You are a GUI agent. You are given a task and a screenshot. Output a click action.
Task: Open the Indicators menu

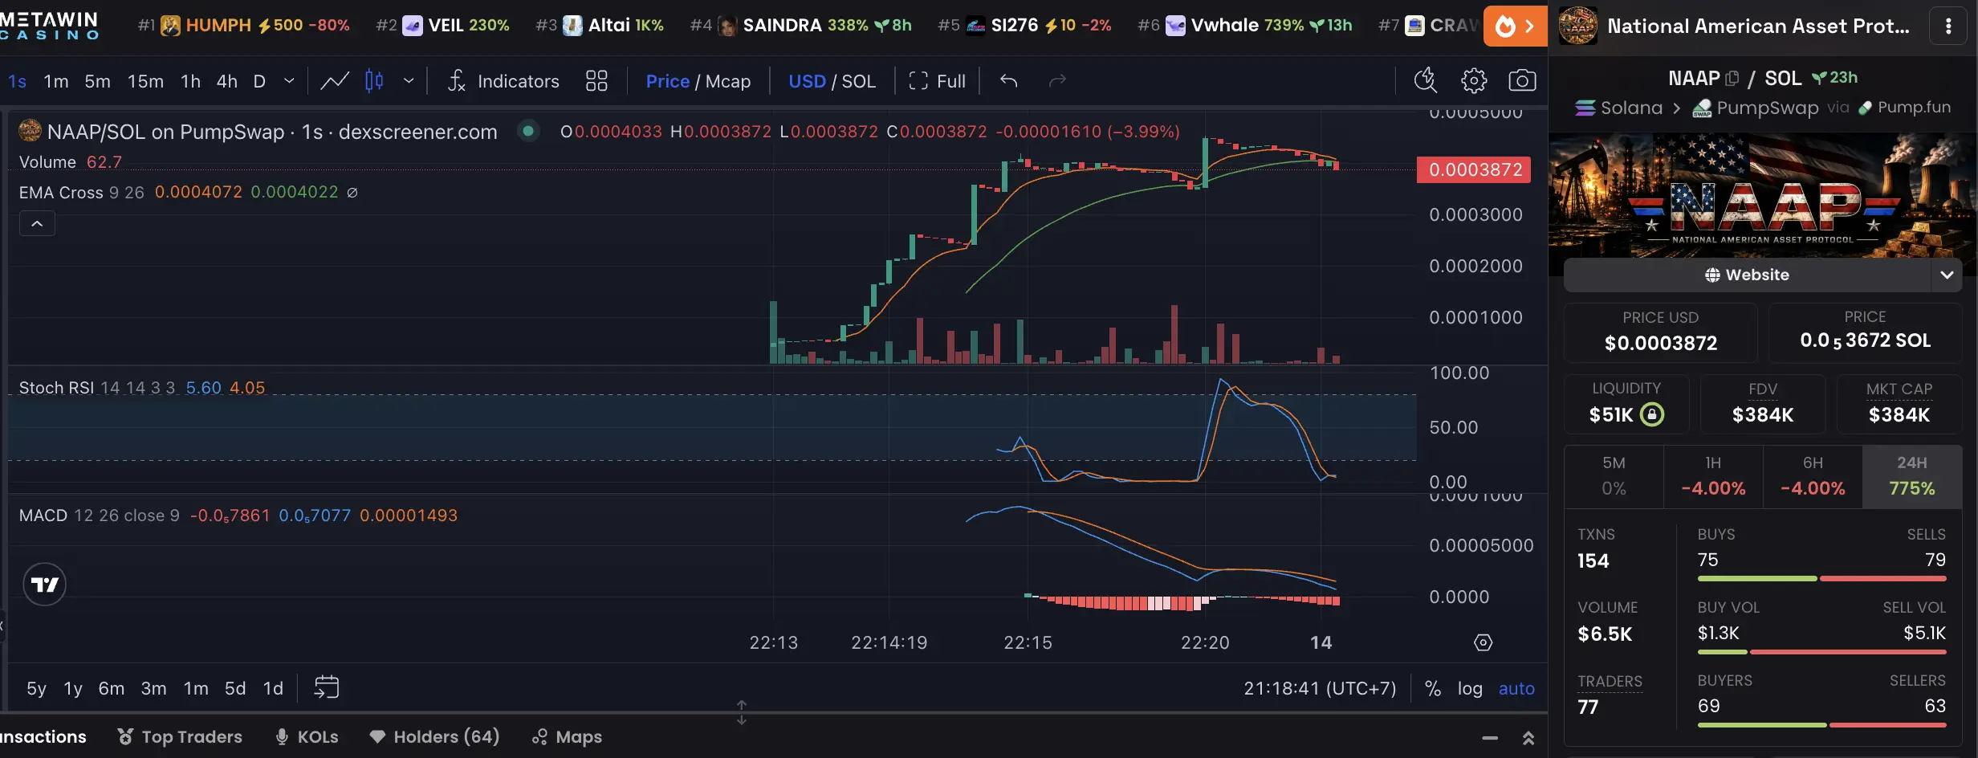coord(503,81)
